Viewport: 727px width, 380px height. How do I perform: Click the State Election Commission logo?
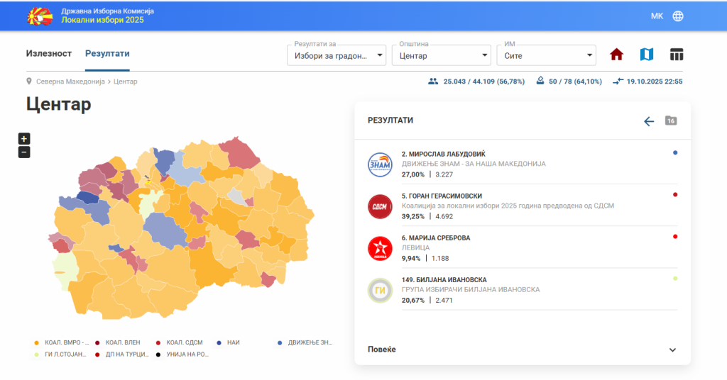click(38, 16)
